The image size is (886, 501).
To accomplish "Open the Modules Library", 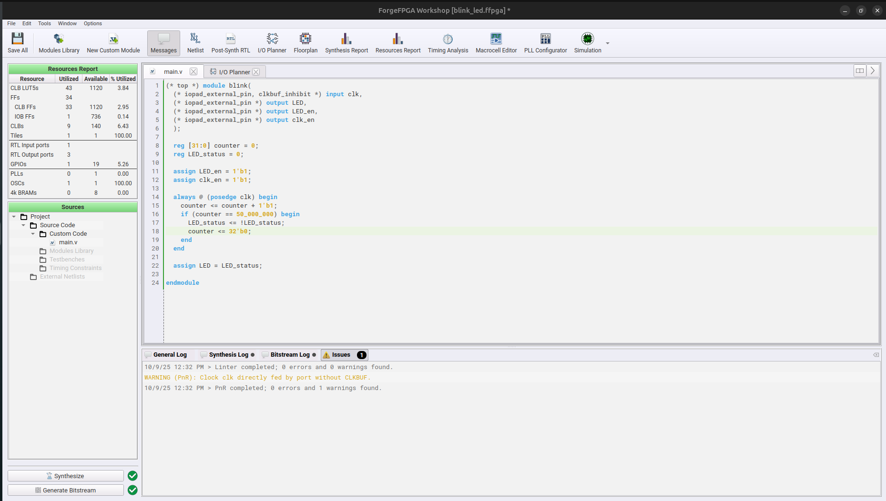I will click(59, 43).
